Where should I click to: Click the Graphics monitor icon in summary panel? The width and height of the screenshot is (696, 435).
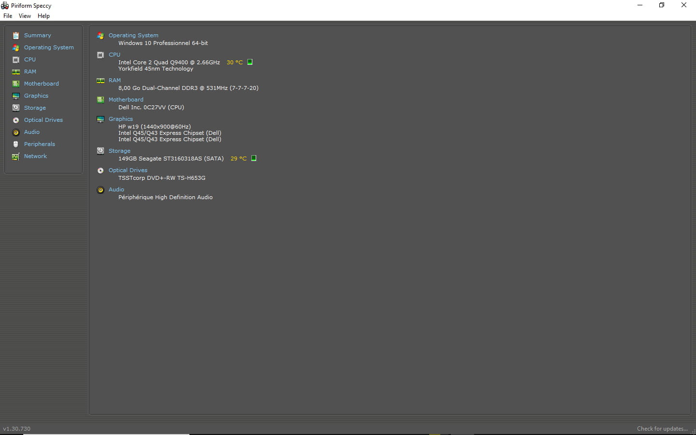click(x=101, y=119)
